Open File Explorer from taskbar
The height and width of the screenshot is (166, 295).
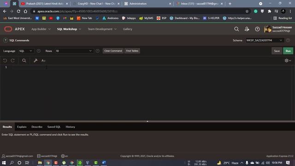click(x=40, y=163)
